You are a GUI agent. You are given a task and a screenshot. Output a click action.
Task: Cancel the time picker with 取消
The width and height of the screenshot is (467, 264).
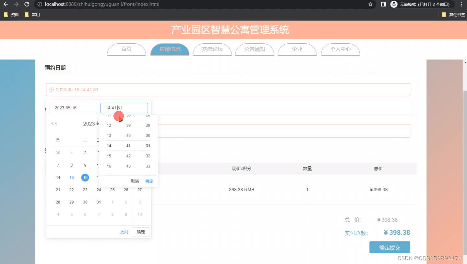coord(135,181)
